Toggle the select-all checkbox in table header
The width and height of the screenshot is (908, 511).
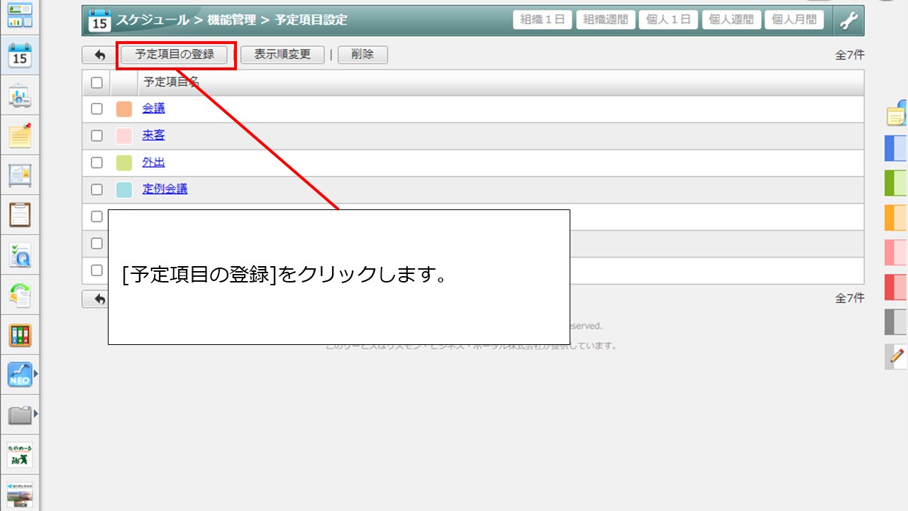[96, 82]
